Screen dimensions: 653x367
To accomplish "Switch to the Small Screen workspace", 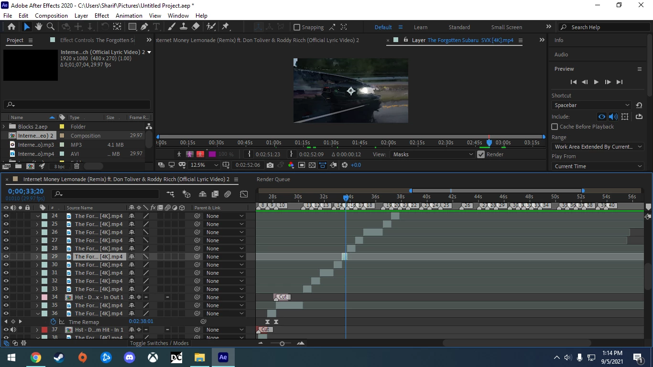I will coord(506,27).
